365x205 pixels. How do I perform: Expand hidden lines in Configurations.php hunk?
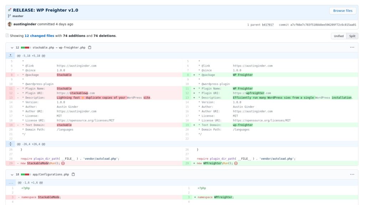click(x=11, y=183)
